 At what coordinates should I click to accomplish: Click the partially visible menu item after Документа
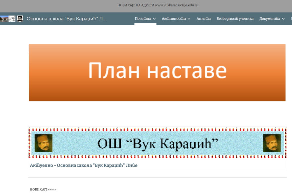291,19
